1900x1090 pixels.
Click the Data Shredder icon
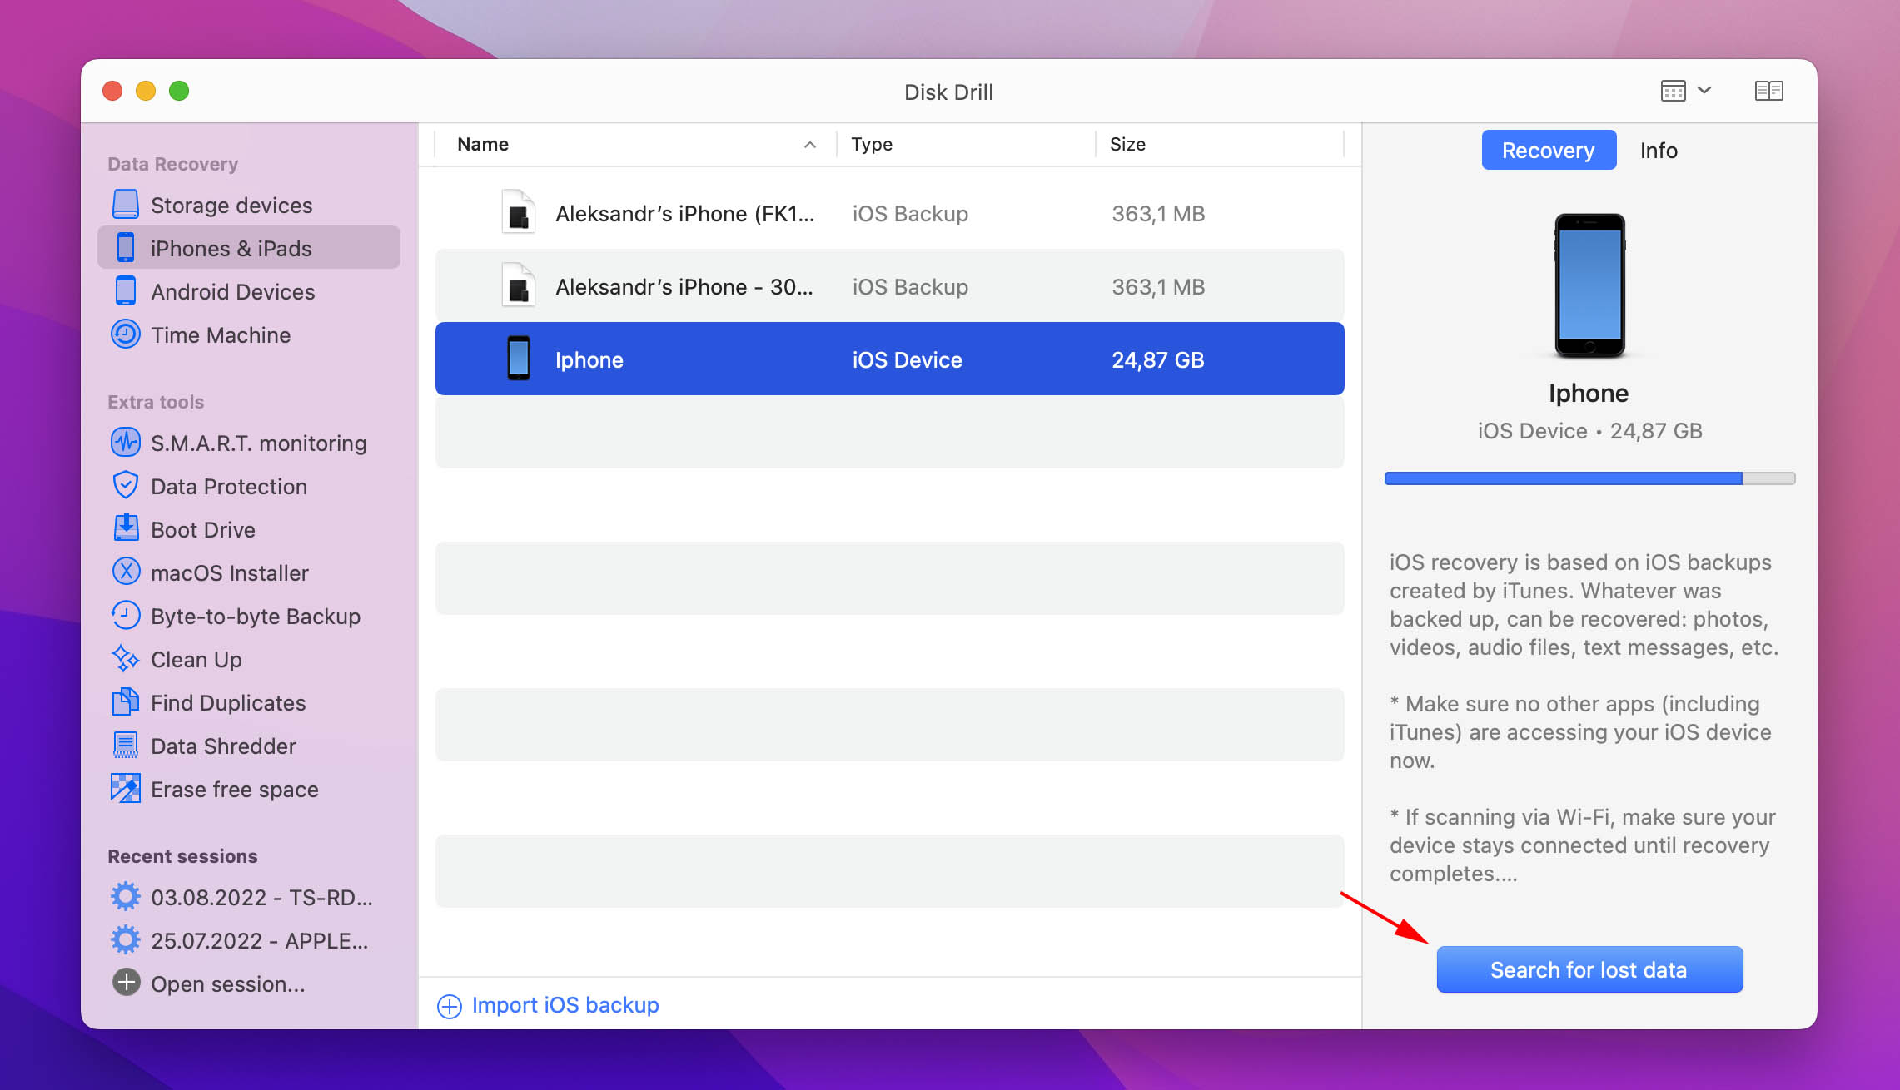(126, 746)
